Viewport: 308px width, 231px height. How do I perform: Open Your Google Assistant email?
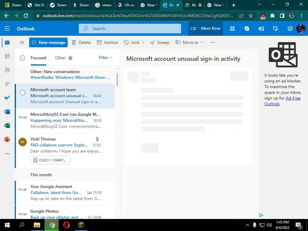(65, 193)
